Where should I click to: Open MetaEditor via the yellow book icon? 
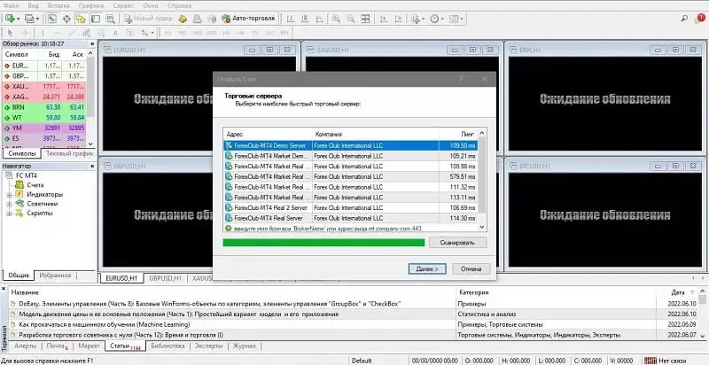pos(183,19)
